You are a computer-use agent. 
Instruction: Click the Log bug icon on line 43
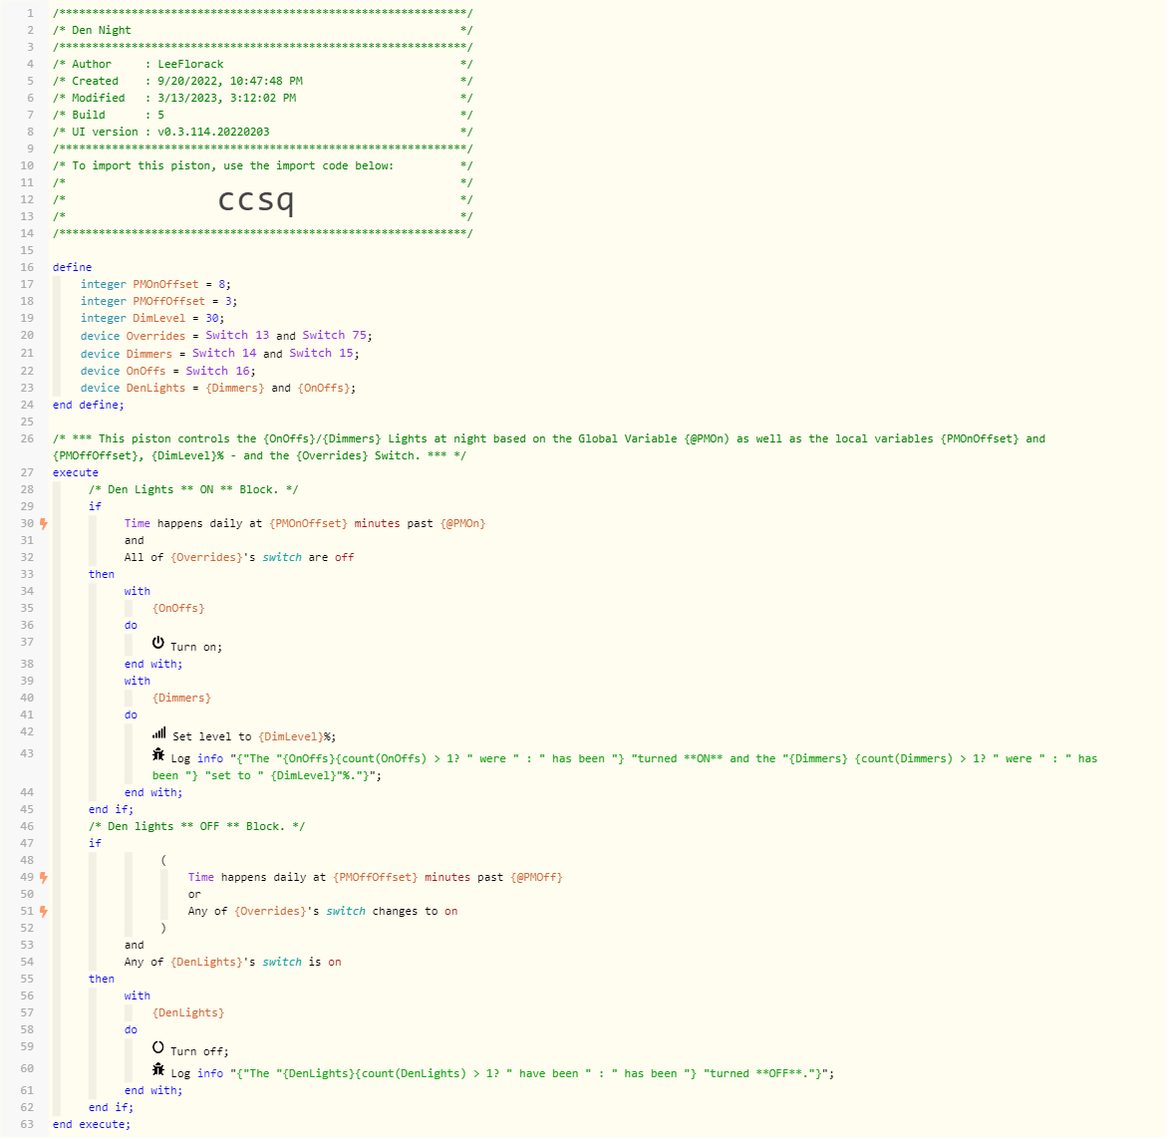(x=158, y=756)
